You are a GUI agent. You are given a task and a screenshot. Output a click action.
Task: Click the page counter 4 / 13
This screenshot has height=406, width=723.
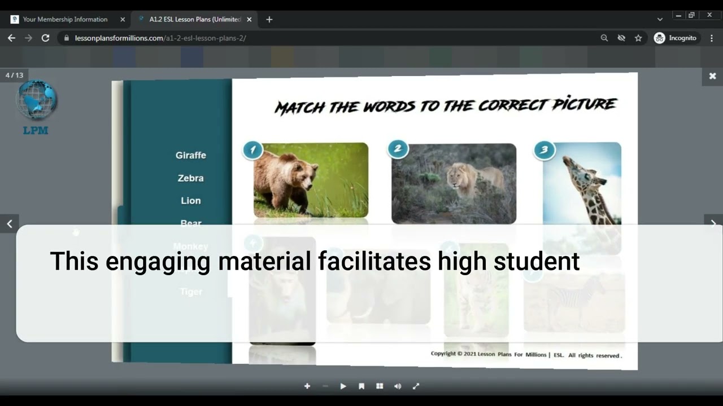(x=15, y=75)
